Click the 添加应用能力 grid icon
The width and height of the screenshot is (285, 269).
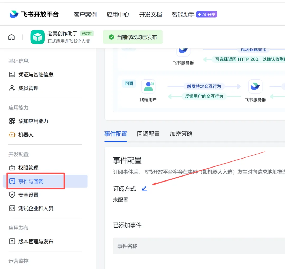click(x=12, y=121)
